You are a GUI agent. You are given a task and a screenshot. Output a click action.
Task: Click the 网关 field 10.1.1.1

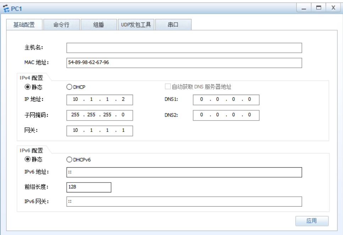(100, 130)
